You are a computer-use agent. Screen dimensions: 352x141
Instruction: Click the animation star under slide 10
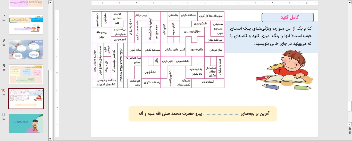click(x=4, y=94)
